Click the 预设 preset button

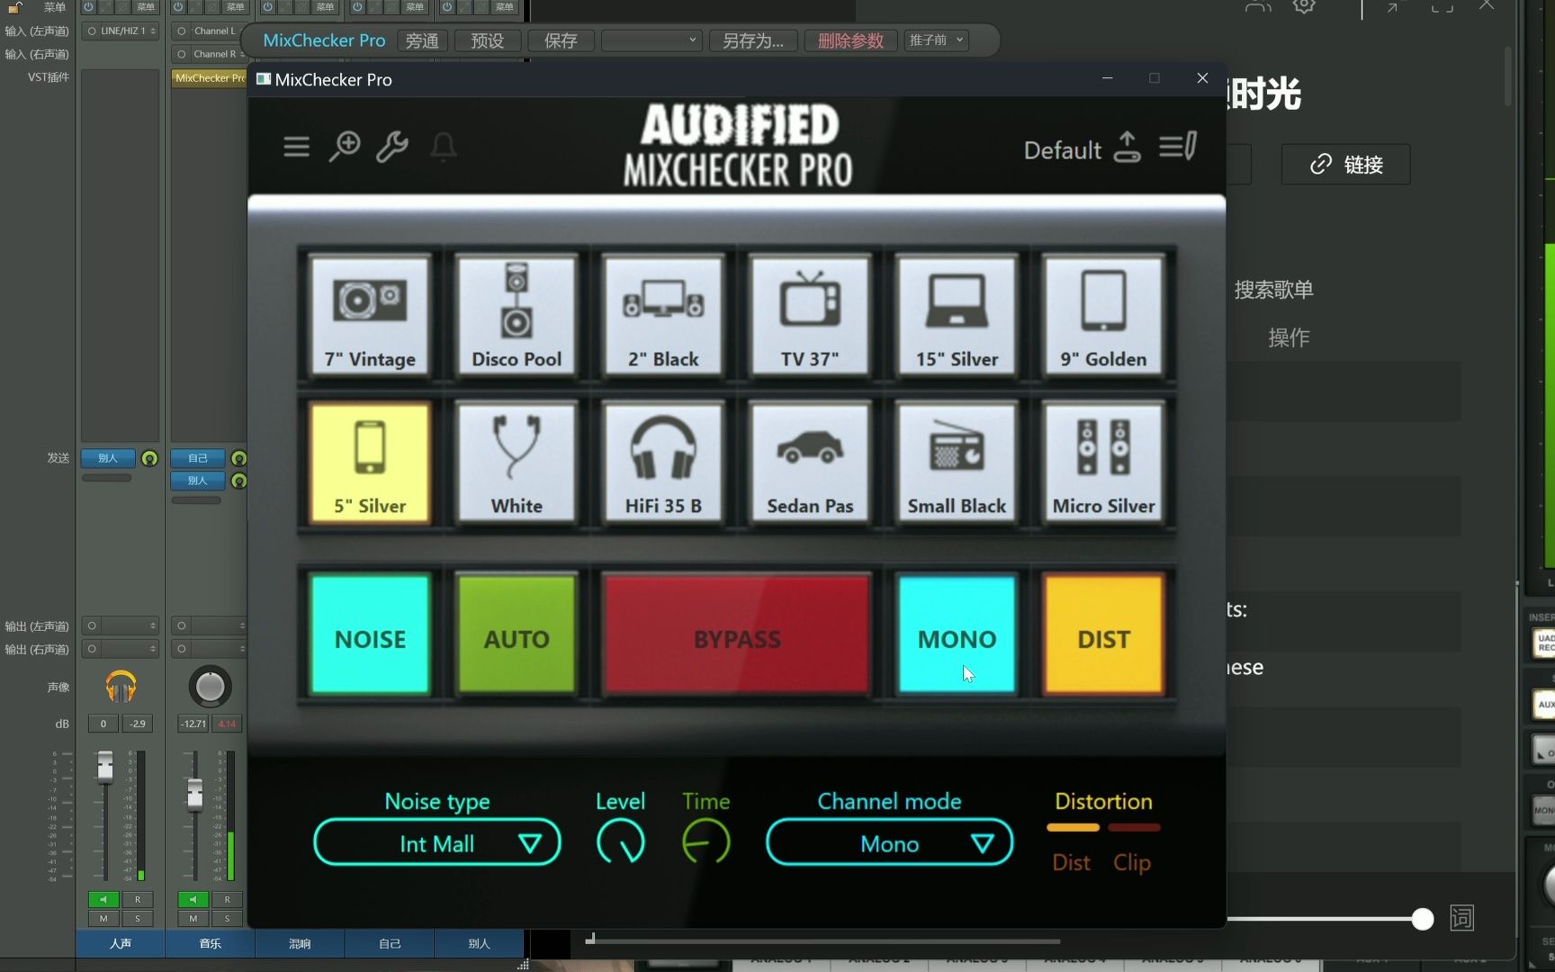[488, 40]
